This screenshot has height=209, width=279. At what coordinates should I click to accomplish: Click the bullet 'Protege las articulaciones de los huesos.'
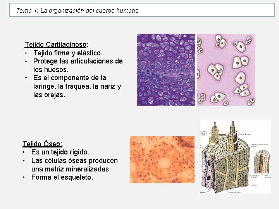[x=78, y=65]
